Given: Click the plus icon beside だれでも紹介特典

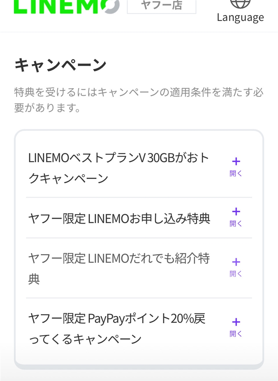Looking at the screenshot, I should point(236,262).
